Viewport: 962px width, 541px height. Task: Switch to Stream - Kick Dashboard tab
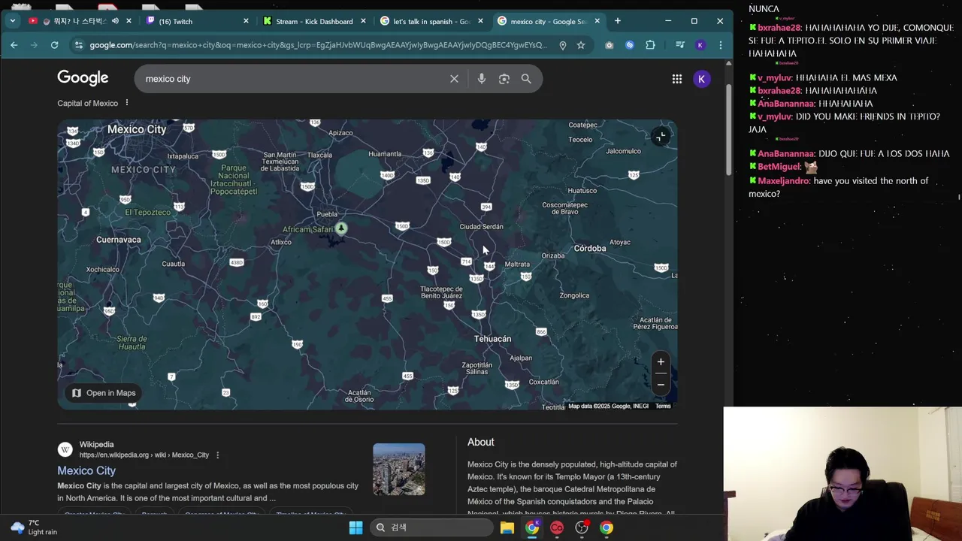tap(314, 21)
